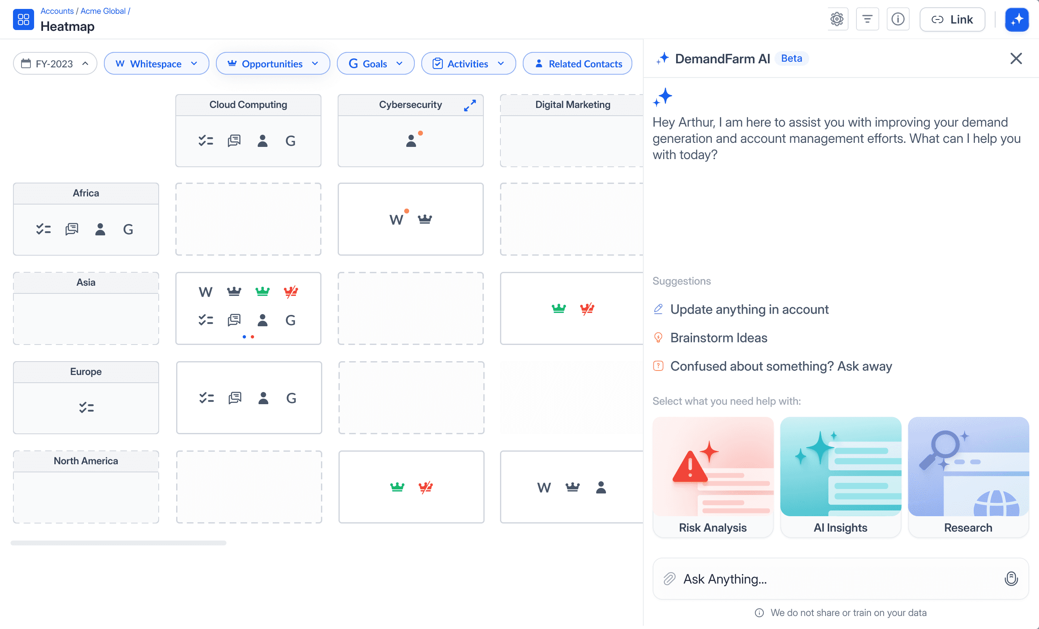Viewport: 1039px width, 629px height.
Task: Click the app grid icon beside Heatmap
Action: [24, 19]
